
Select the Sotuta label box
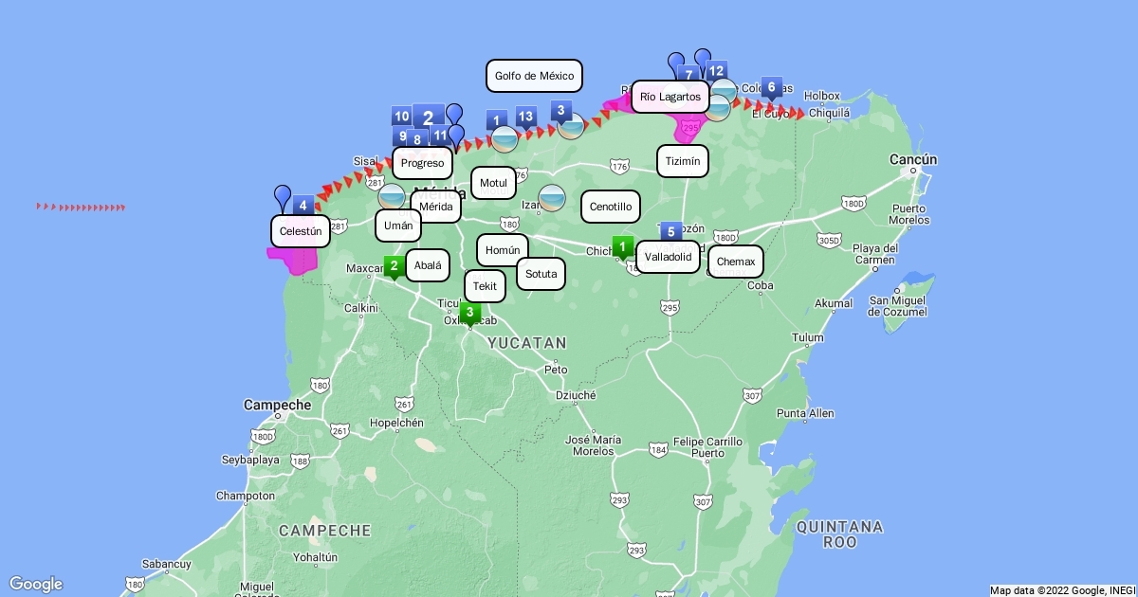[541, 274]
